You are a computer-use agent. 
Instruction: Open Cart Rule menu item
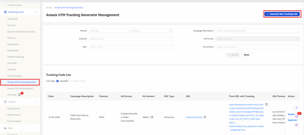(12, 69)
